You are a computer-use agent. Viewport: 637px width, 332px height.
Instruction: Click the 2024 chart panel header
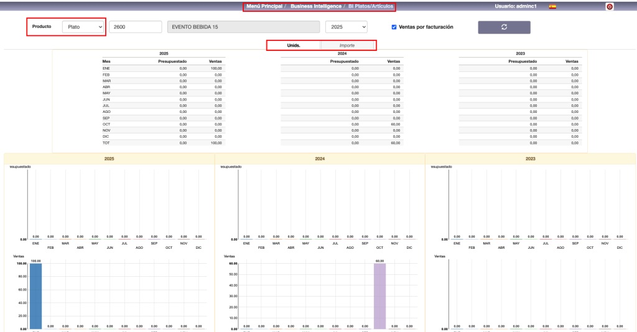(320, 159)
